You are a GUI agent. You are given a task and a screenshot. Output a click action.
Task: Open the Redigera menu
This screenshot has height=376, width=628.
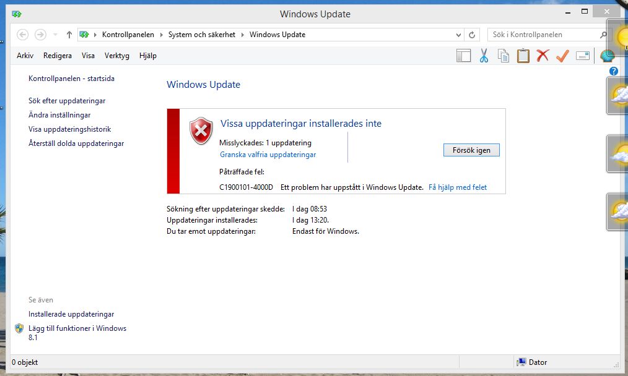pyautogui.click(x=58, y=56)
